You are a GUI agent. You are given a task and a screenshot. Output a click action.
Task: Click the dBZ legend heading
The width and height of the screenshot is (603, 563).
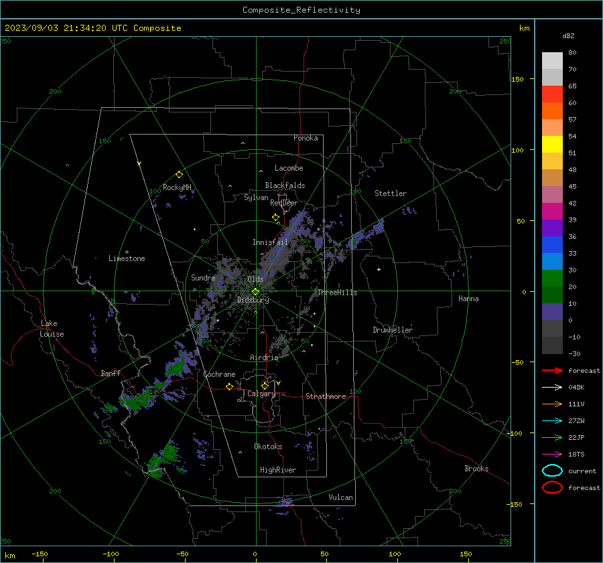568,35
